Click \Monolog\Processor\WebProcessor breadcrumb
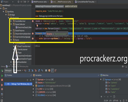Image resolution: width=128 pixels, height=102 pixels. (x=49, y=6)
